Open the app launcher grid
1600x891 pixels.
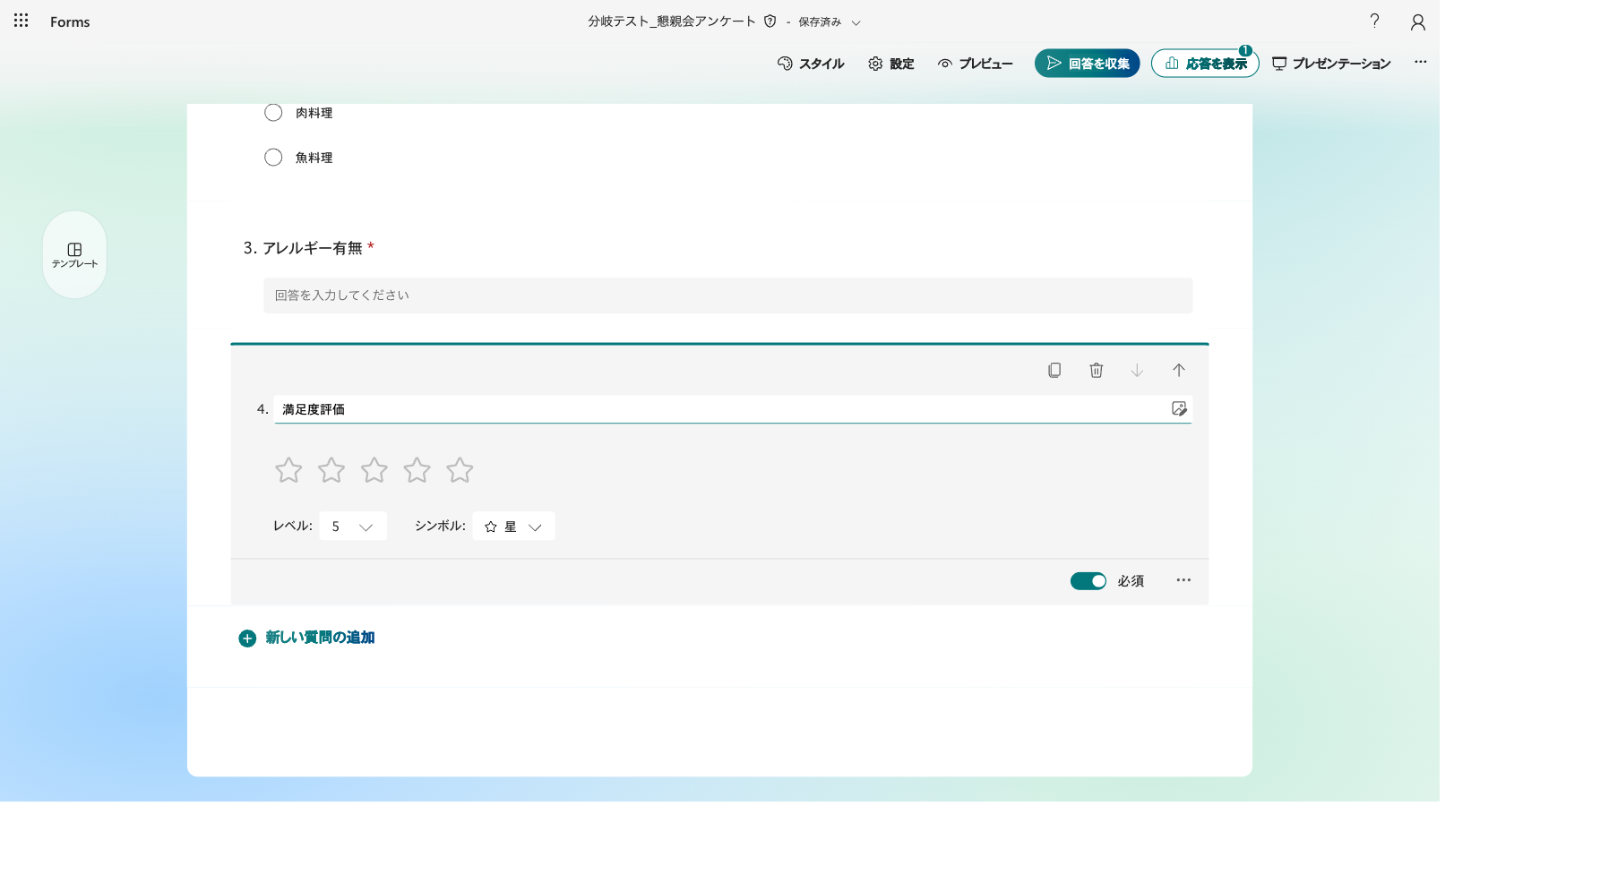21,21
